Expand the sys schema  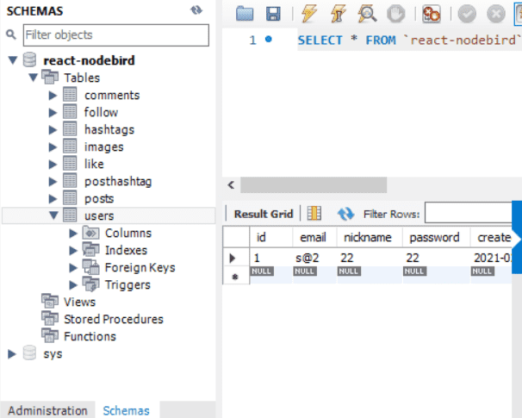[12, 354]
